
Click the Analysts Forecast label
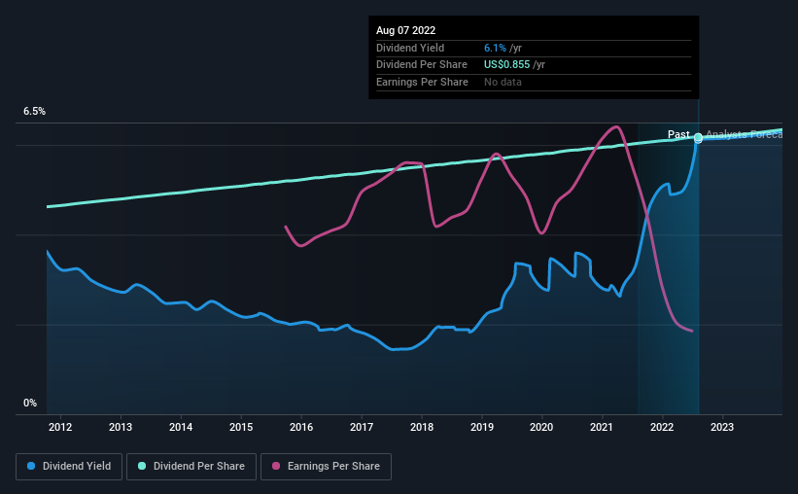pyautogui.click(x=744, y=134)
